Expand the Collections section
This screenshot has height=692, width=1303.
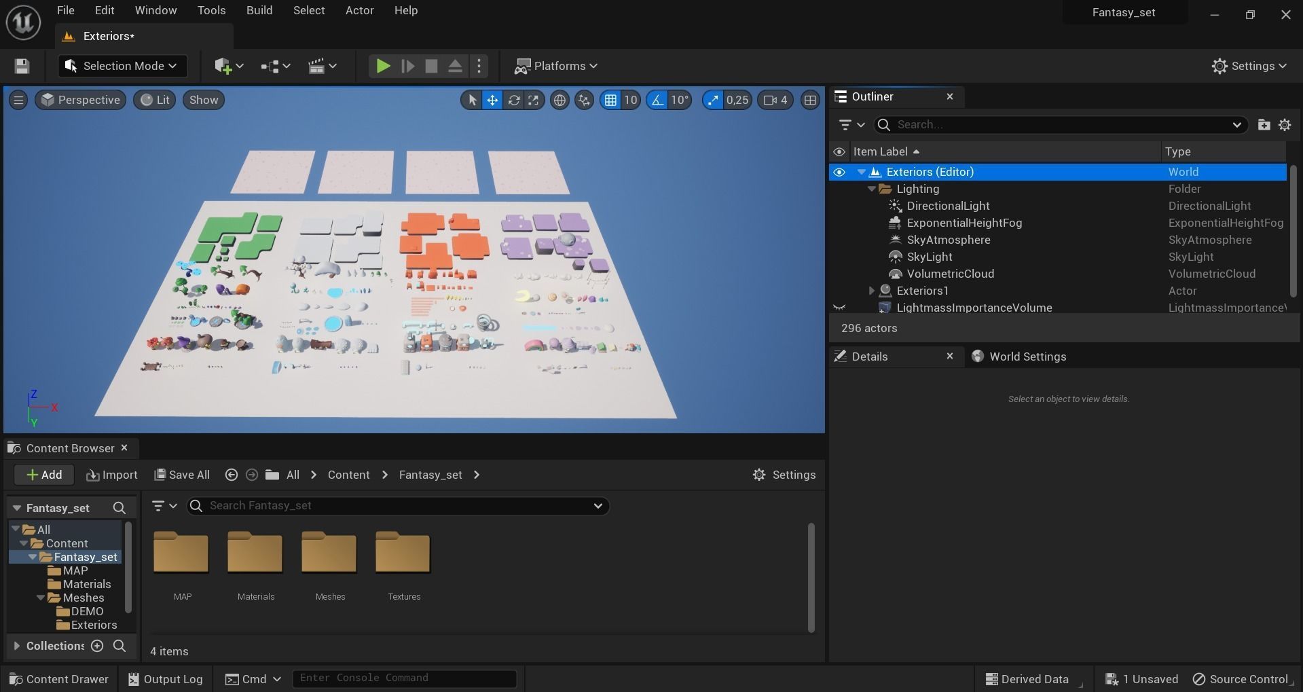[x=16, y=646]
